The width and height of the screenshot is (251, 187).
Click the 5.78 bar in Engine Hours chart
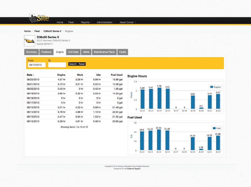(x=159, y=98)
